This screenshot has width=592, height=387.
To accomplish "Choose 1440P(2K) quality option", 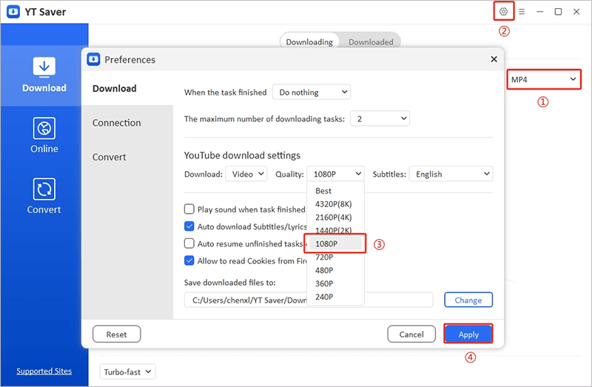I will coord(336,230).
